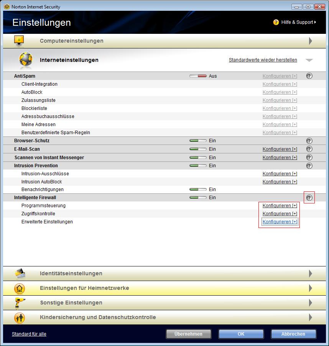Click the Standard für alle link
329x346 pixels.
(29, 334)
